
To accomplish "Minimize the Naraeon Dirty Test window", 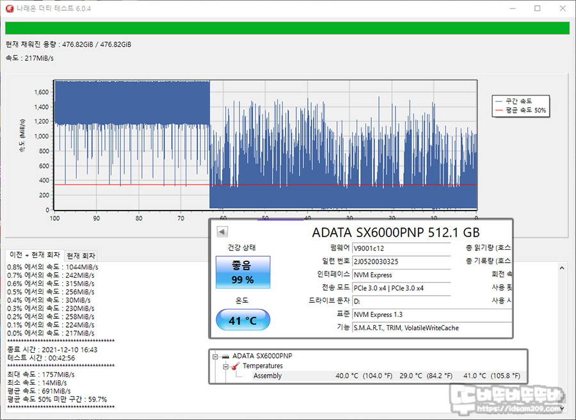I will pyautogui.click(x=513, y=8).
